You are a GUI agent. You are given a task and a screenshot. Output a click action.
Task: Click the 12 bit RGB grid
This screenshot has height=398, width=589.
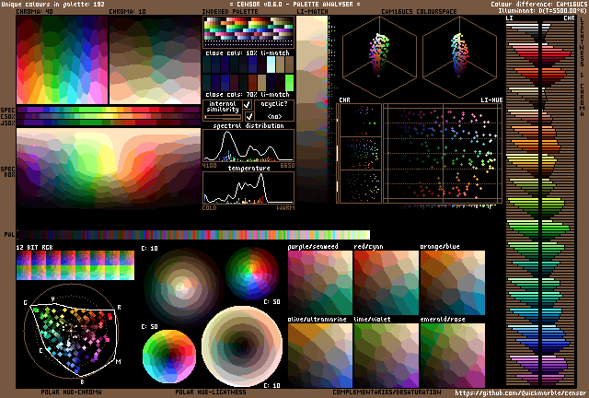pyautogui.click(x=75, y=266)
